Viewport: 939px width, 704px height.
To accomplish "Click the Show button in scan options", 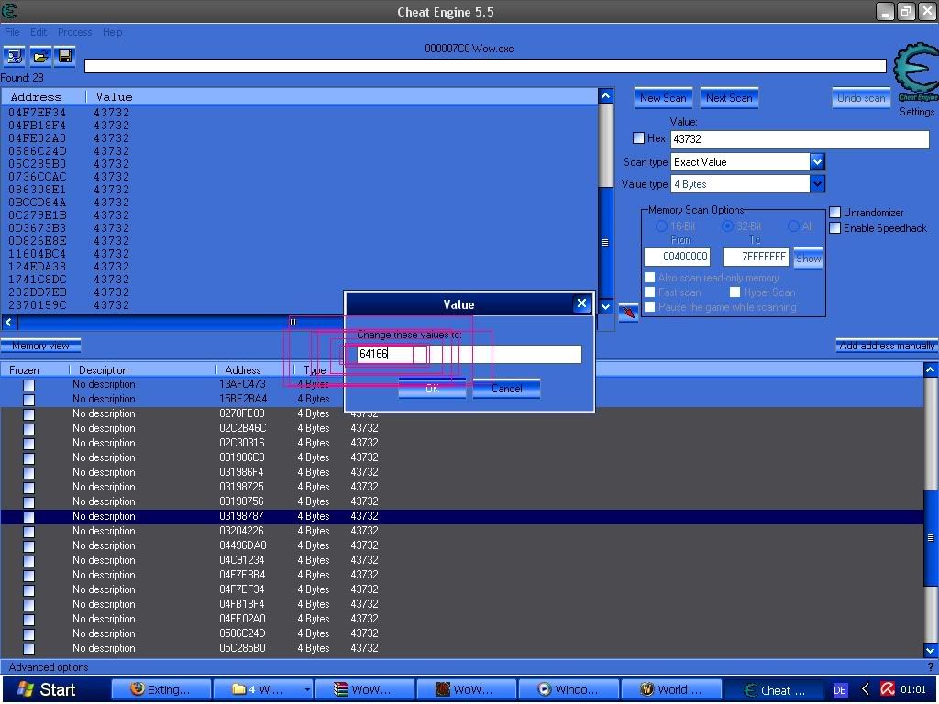I will pyautogui.click(x=808, y=258).
